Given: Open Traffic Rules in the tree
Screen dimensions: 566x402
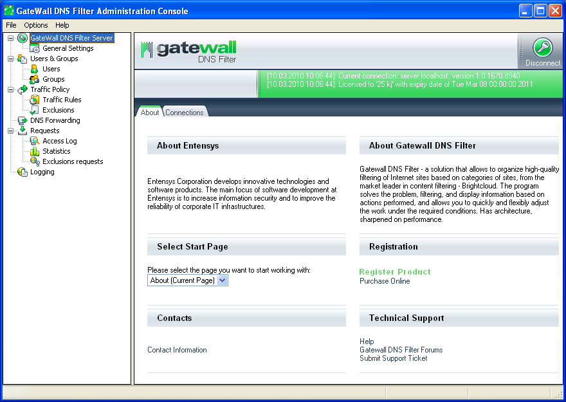Looking at the screenshot, I should (62, 100).
